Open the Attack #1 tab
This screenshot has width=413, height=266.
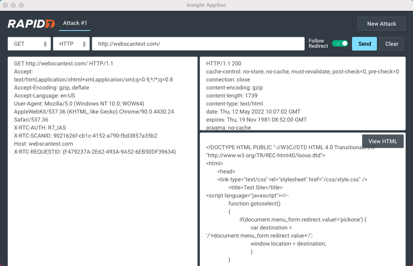click(75, 23)
